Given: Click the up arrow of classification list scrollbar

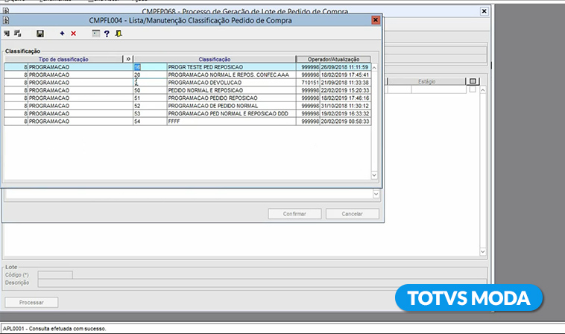Looking at the screenshot, I should [x=375, y=68].
